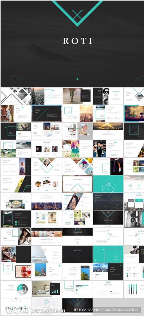Select the man holding vintage camera slide
This screenshot has width=144, height=316.
(108, 149)
